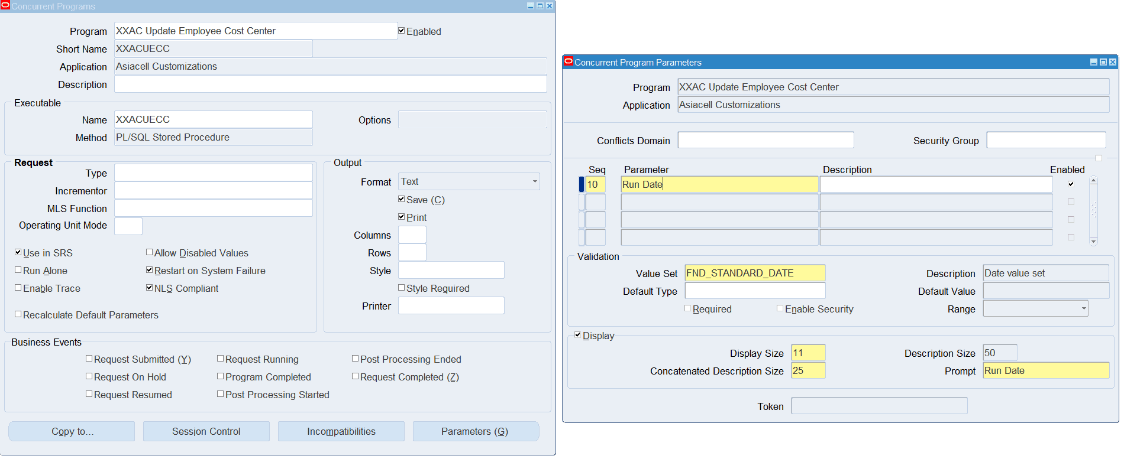The image size is (1124, 459).
Task: Enable the Enable Trace checkbox
Action: point(18,288)
